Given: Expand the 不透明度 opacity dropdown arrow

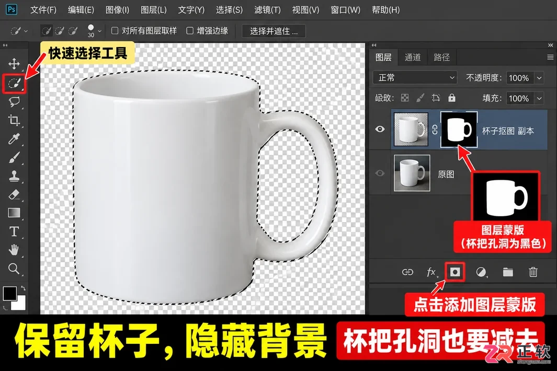Looking at the screenshot, I should click(539, 78).
